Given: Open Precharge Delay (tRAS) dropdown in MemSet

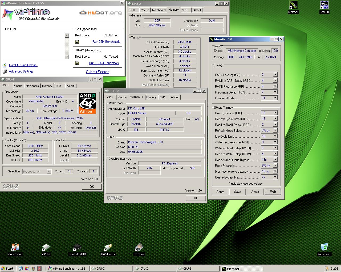Looking at the screenshot, I should point(275,92).
